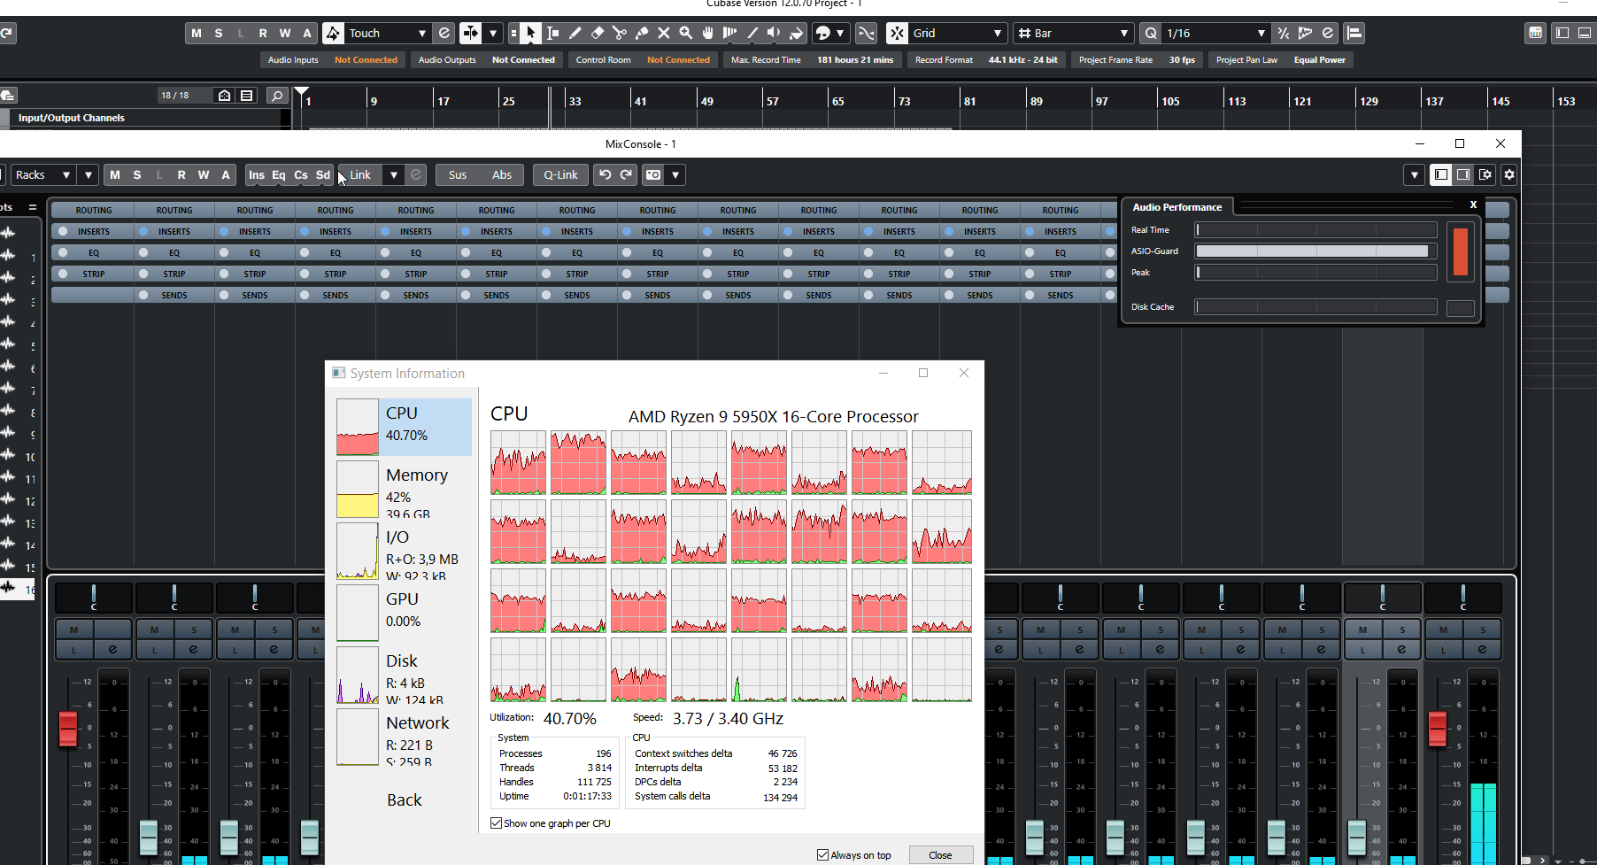
Task: Toggle the Snap icon beside Grid
Action: [x=898, y=34]
